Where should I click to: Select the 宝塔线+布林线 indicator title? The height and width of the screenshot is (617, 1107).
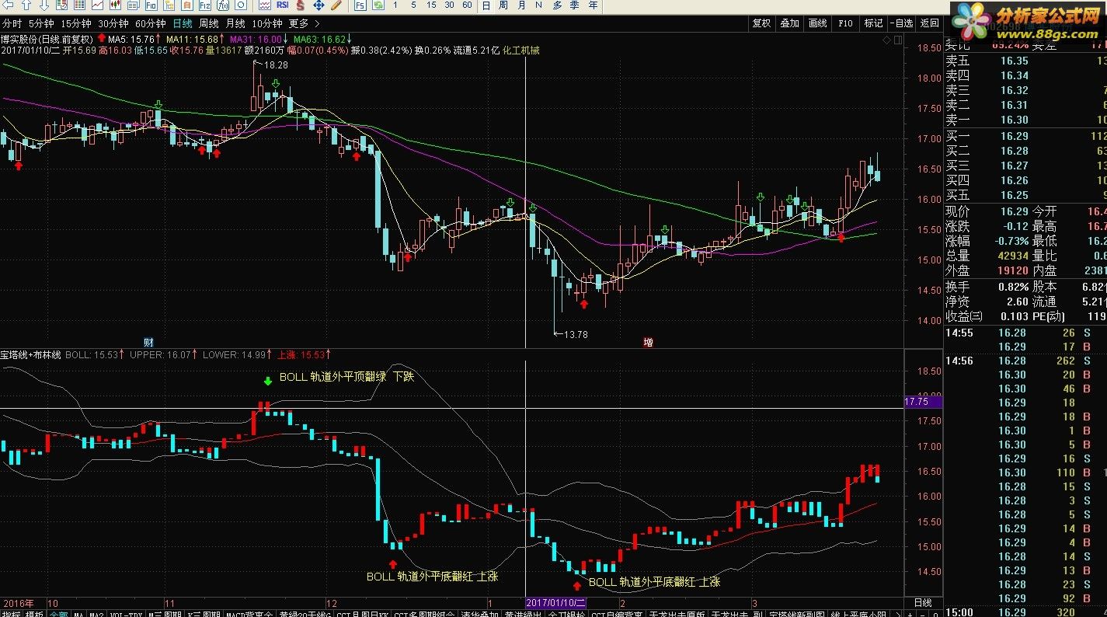(x=30, y=354)
